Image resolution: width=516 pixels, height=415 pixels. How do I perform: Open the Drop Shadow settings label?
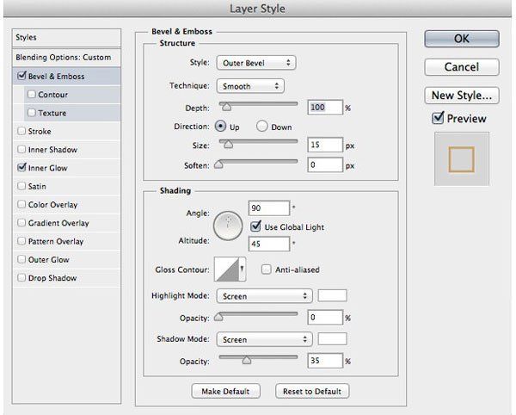(52, 278)
